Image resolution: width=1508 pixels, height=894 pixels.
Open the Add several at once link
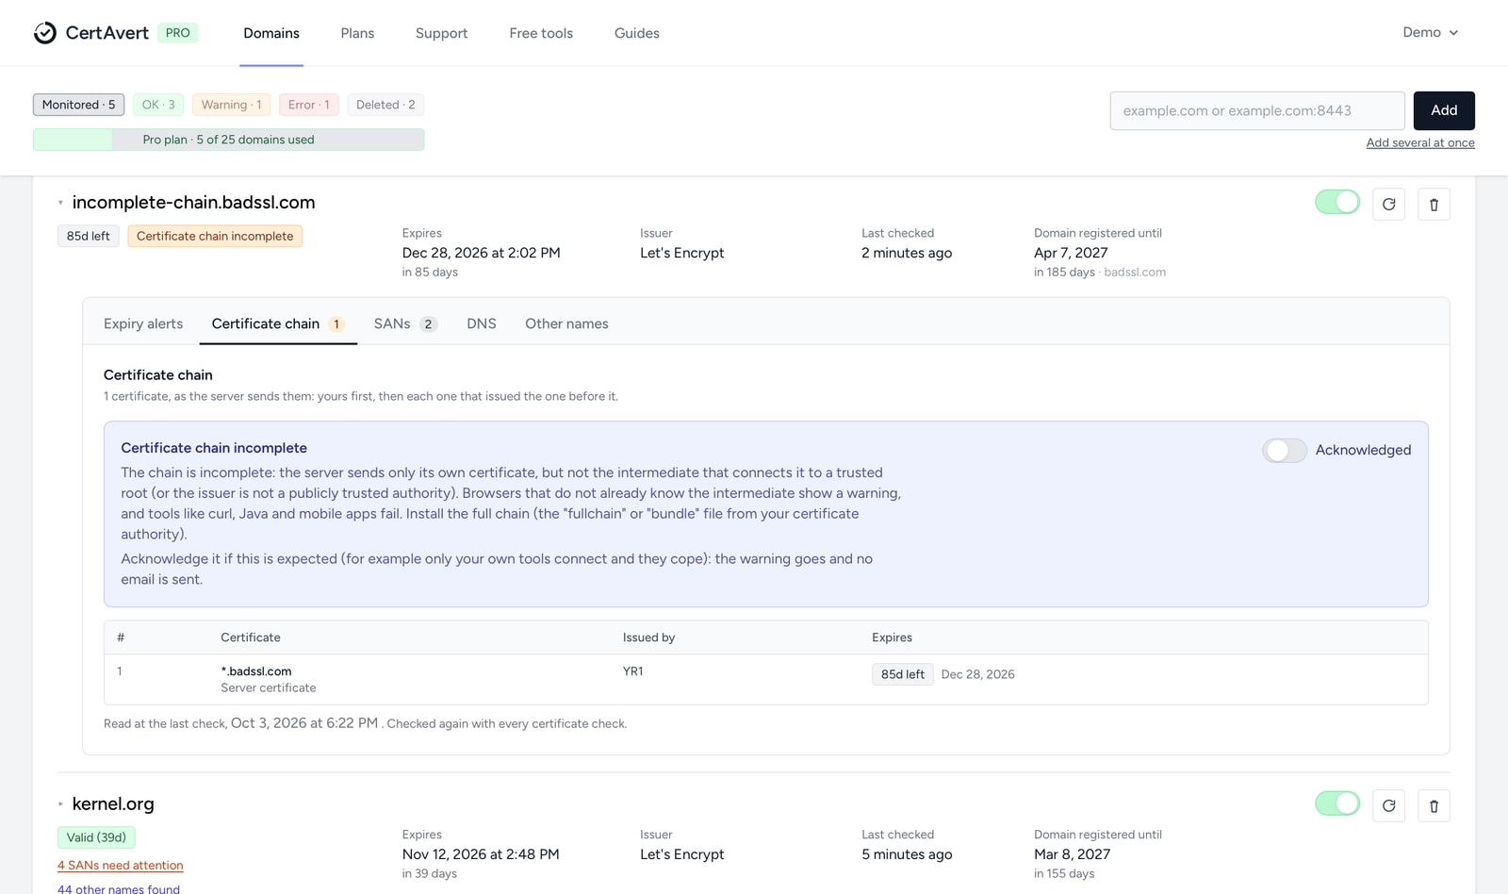tap(1420, 143)
